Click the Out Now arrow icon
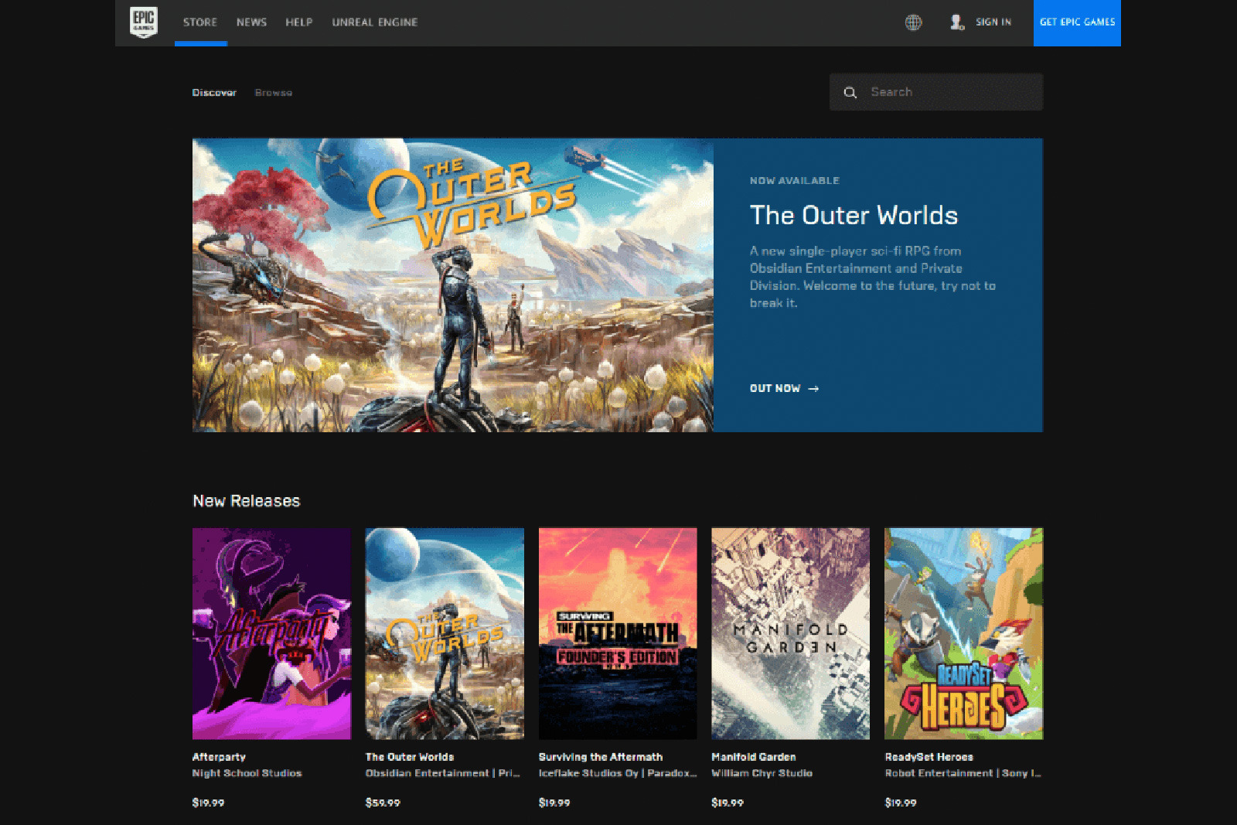Screen dimensions: 1237x825 [x=813, y=389]
